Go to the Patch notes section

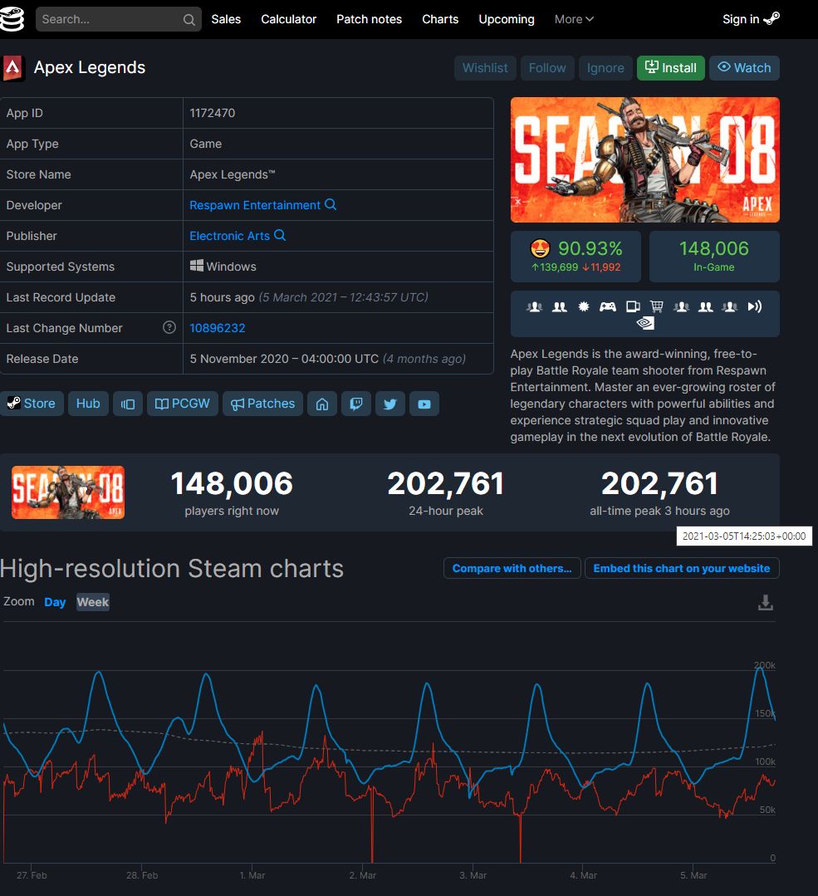[369, 19]
